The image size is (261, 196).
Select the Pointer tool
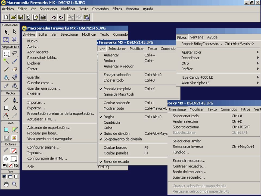pyautogui.click(x=6, y=32)
